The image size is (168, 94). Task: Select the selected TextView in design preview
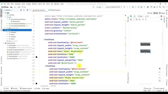click(145, 51)
